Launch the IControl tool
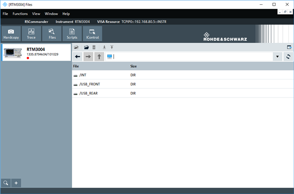Viewport: 294px width, 194px height. point(92,34)
